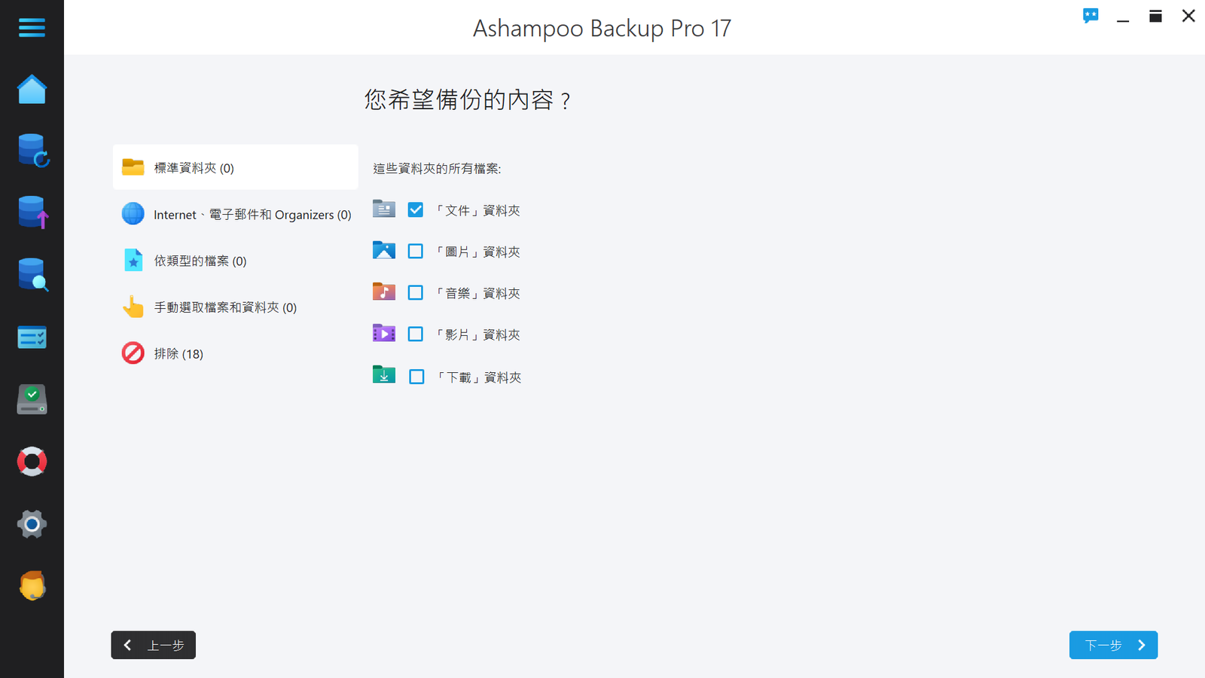
Task: Go to the Home house icon
Action: (32, 89)
